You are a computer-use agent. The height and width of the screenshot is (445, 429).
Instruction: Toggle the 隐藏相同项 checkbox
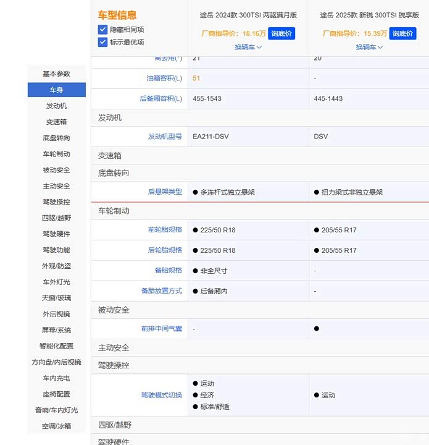(x=102, y=30)
